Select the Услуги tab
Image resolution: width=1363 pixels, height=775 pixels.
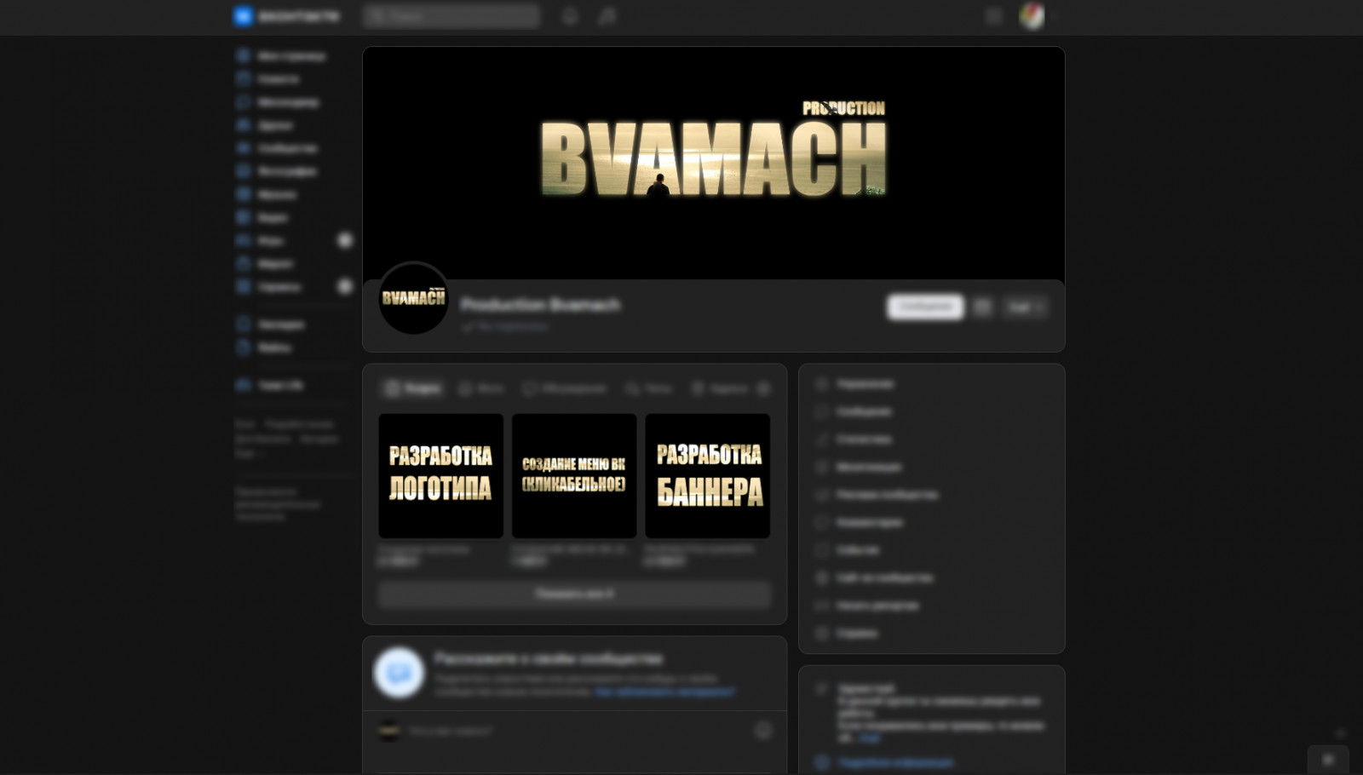click(412, 388)
